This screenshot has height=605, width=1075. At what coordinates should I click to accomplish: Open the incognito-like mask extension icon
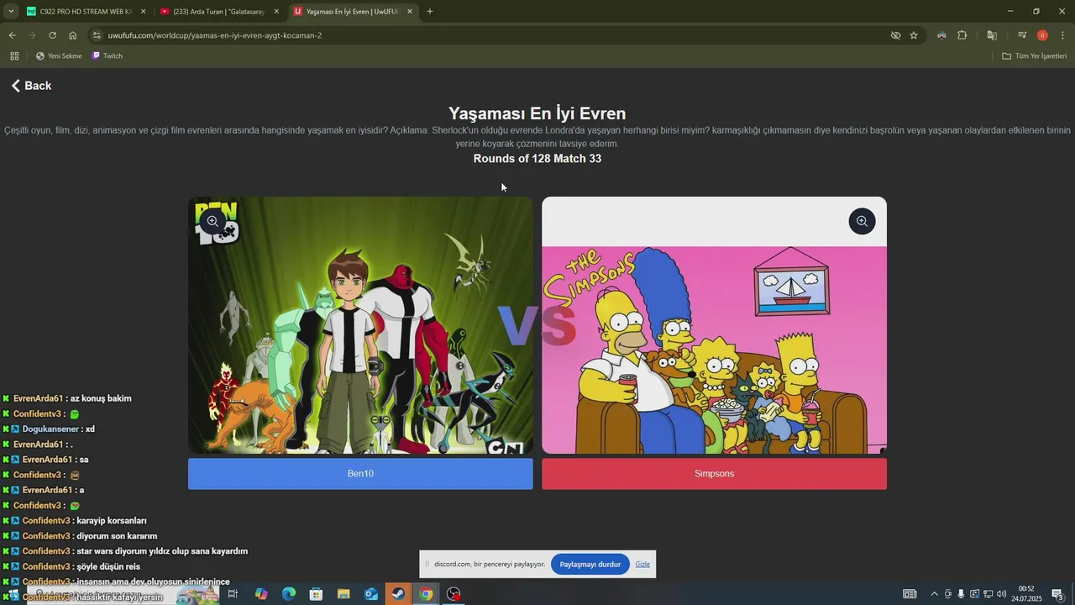[941, 35]
